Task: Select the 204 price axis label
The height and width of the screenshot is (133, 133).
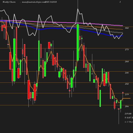Action: tap(127, 106)
